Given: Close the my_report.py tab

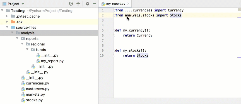Looking at the screenshot, I should pyautogui.click(x=128, y=4).
